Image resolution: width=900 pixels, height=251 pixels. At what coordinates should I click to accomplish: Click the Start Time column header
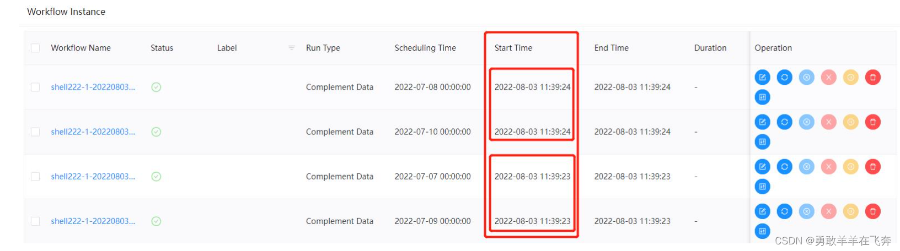(513, 48)
